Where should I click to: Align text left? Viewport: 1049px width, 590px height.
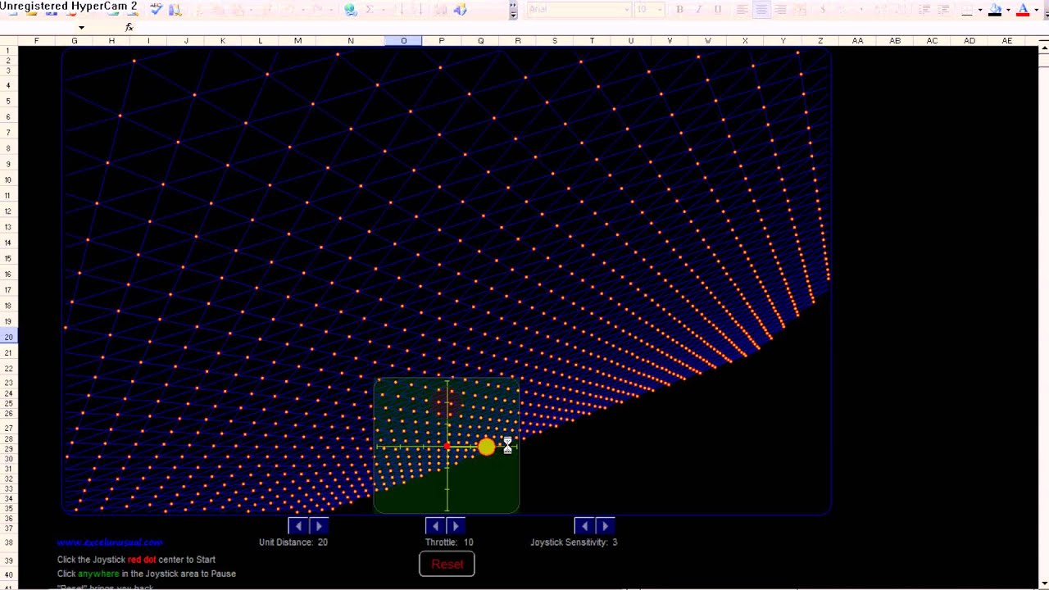742,10
